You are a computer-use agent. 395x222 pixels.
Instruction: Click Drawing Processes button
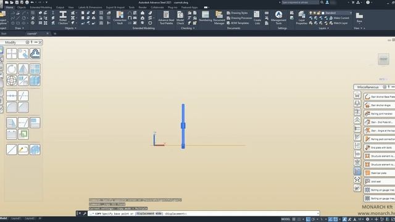(239, 18)
